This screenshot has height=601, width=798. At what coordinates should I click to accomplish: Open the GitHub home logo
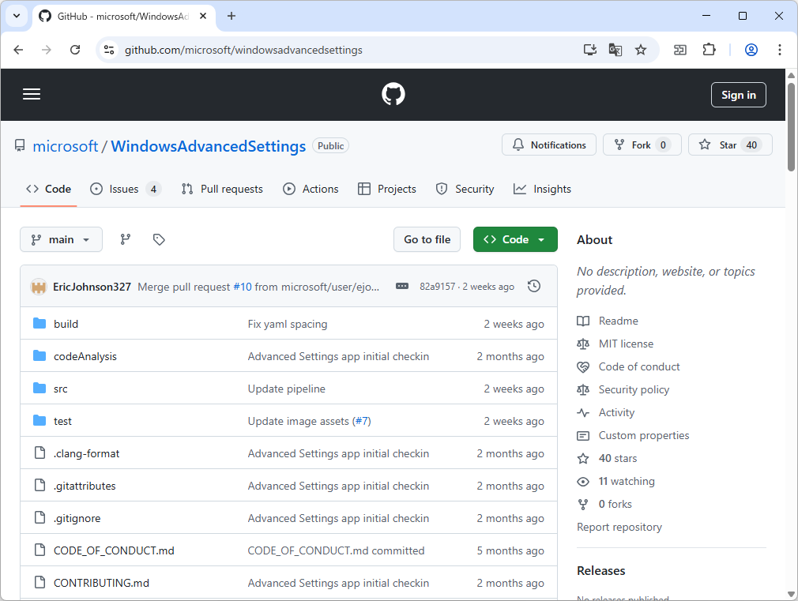(393, 94)
